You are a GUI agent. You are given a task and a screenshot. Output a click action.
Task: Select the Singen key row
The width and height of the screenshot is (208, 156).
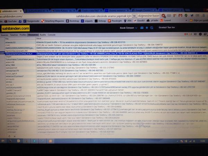coord(20,57)
